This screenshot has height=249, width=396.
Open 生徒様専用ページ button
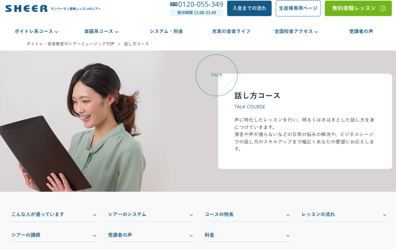(x=298, y=8)
